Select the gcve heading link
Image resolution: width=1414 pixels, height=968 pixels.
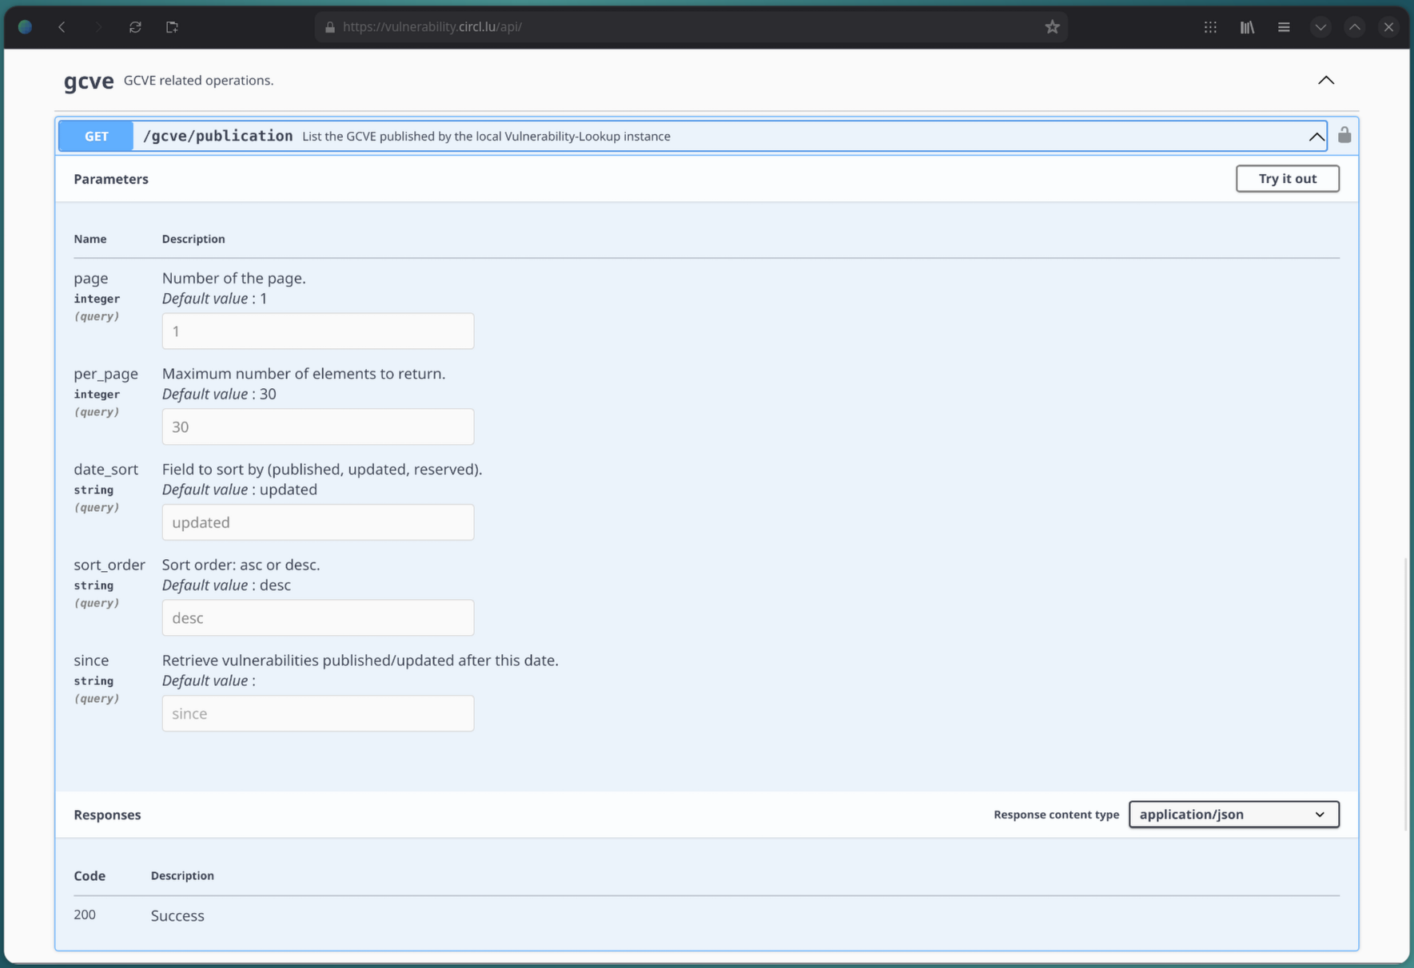tap(88, 81)
